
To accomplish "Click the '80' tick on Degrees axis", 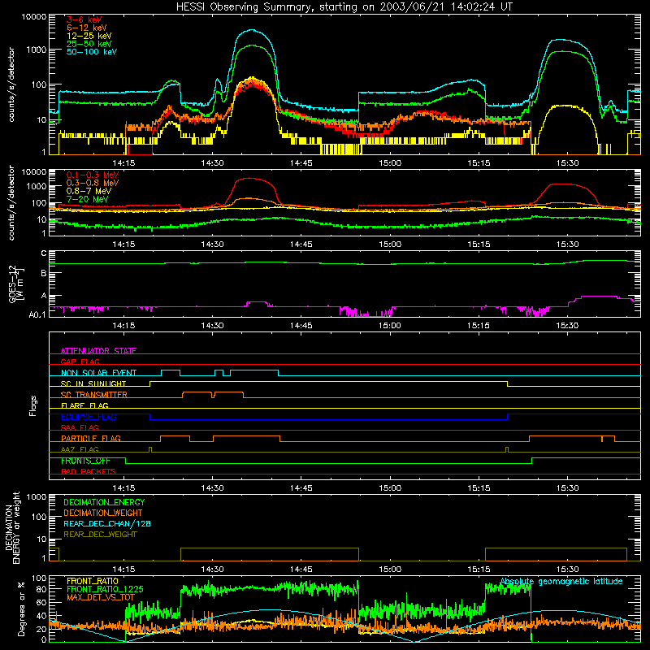I will (x=41, y=589).
